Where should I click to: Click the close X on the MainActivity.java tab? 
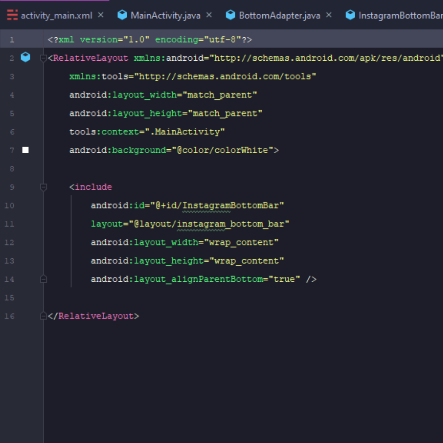209,15
